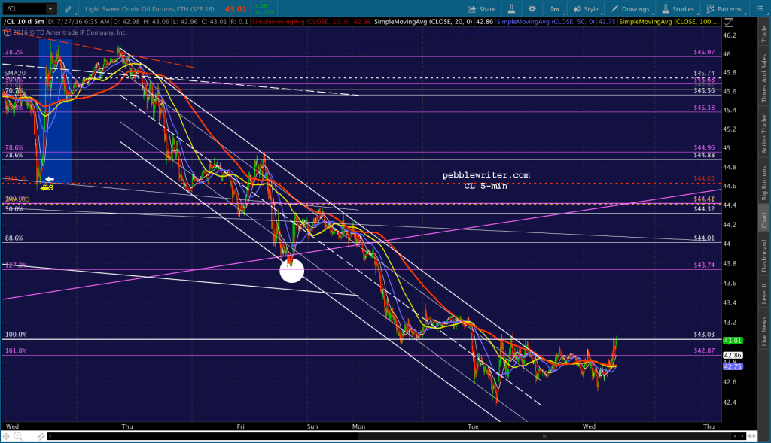Open the symbol dropdown for /CL
Image resolution: width=771 pixels, height=443 pixels.
(x=50, y=8)
